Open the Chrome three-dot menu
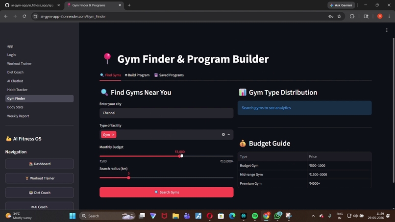This screenshot has width=395, height=222. pyautogui.click(x=389, y=16)
